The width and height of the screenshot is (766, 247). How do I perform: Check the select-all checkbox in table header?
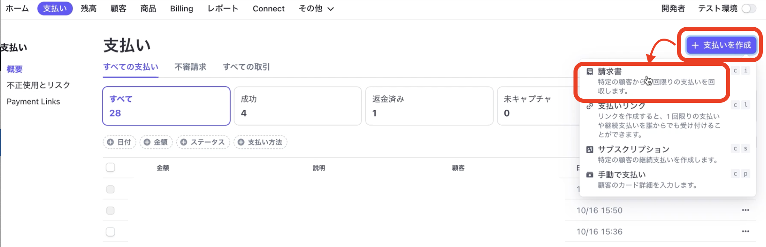110,167
